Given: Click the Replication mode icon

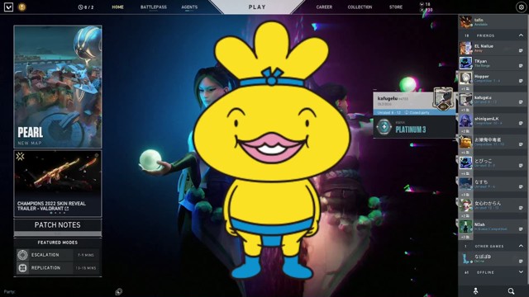Looking at the screenshot, I should [x=22, y=267].
